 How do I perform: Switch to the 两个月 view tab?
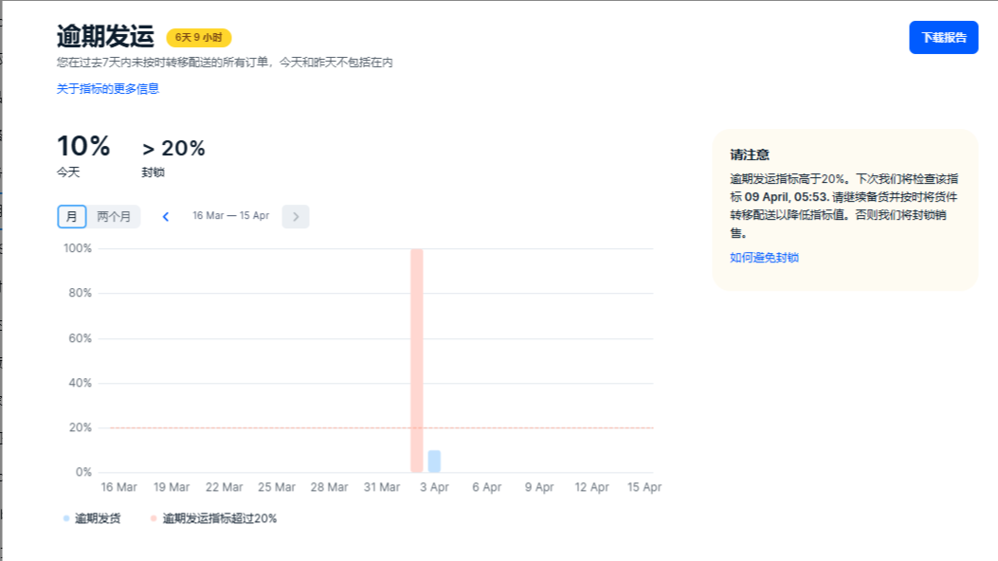tap(114, 216)
